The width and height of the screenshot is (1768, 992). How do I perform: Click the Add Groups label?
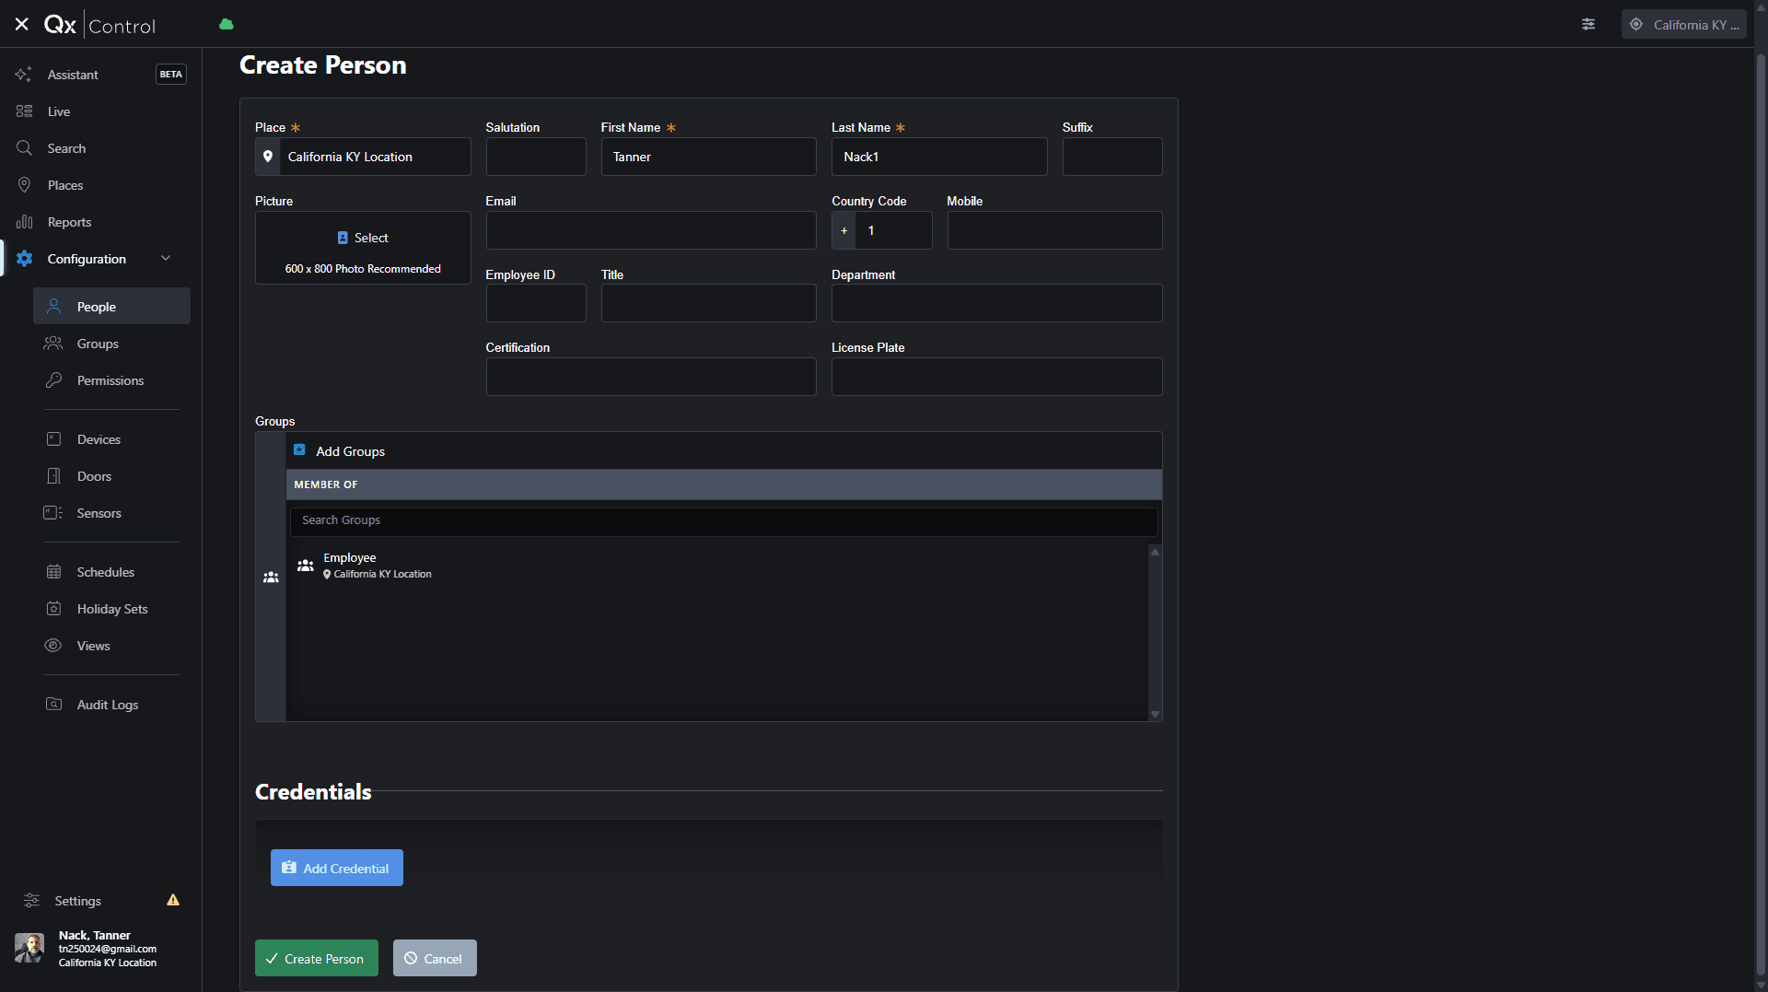tap(351, 451)
